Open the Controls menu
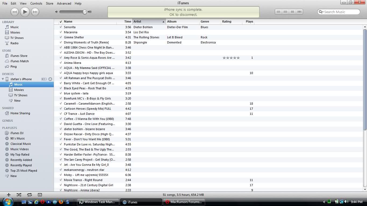Image resolution: width=367 pixels, height=206 pixels. 36,3
